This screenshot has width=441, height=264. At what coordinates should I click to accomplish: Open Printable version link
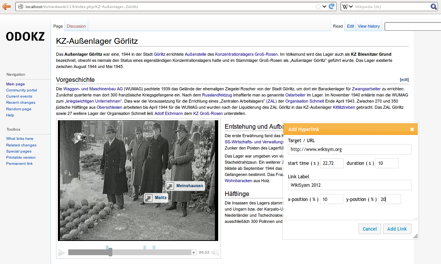tap(21, 158)
